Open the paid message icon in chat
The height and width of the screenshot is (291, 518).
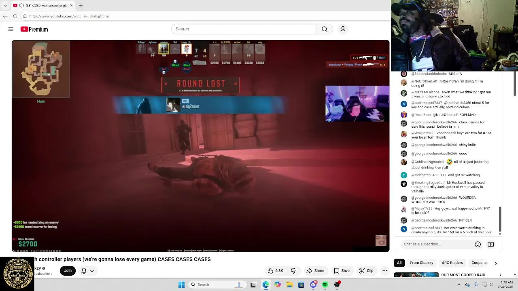click(491, 244)
